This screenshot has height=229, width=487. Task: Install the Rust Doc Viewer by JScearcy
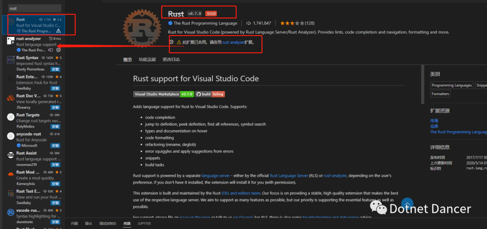pos(55,107)
